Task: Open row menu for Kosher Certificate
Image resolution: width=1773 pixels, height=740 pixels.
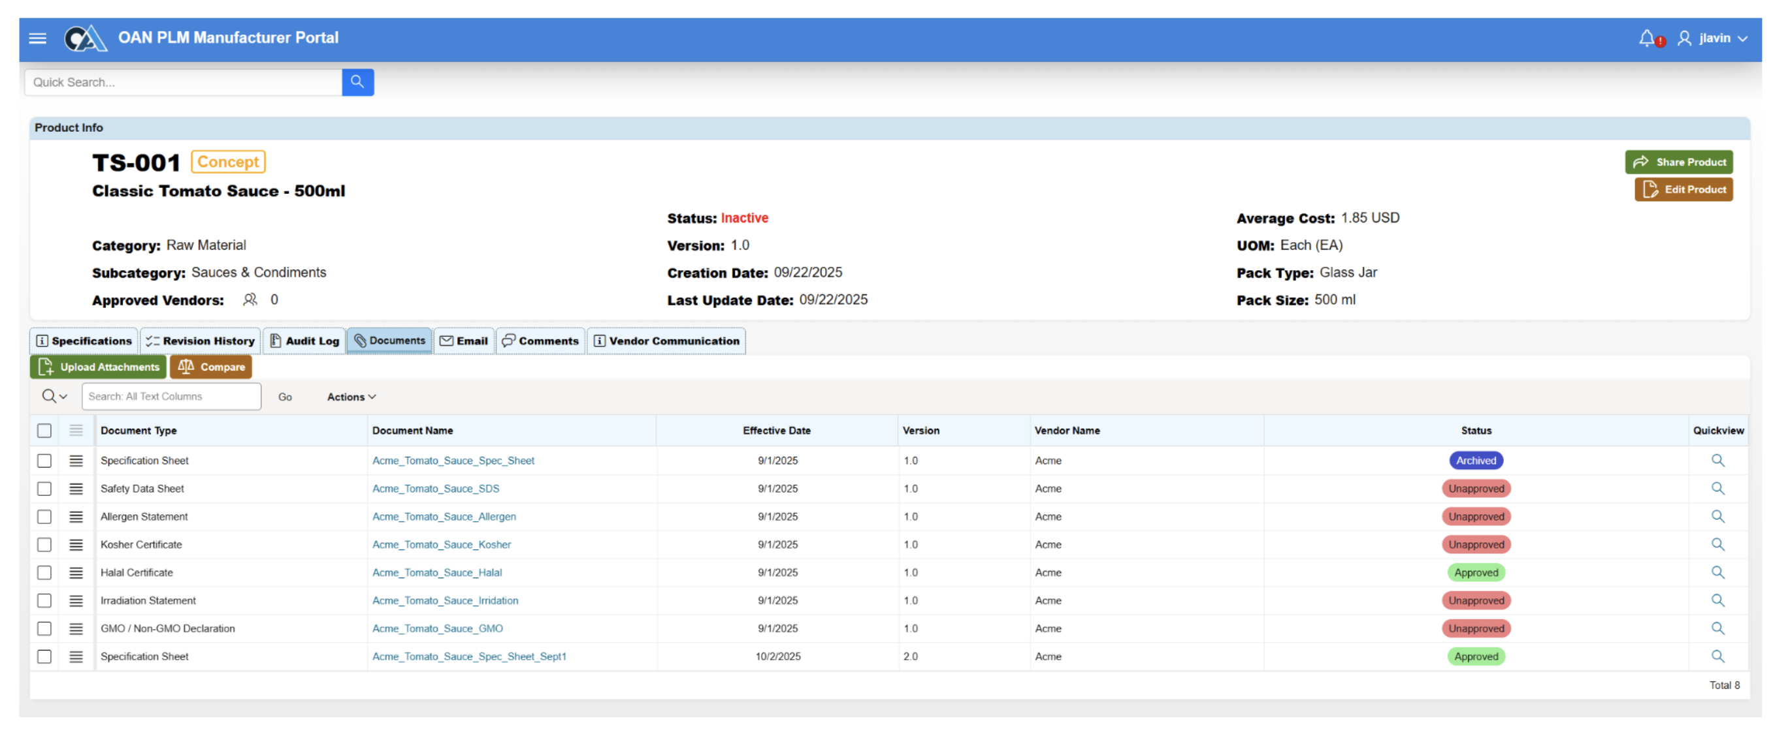Action: (x=76, y=545)
